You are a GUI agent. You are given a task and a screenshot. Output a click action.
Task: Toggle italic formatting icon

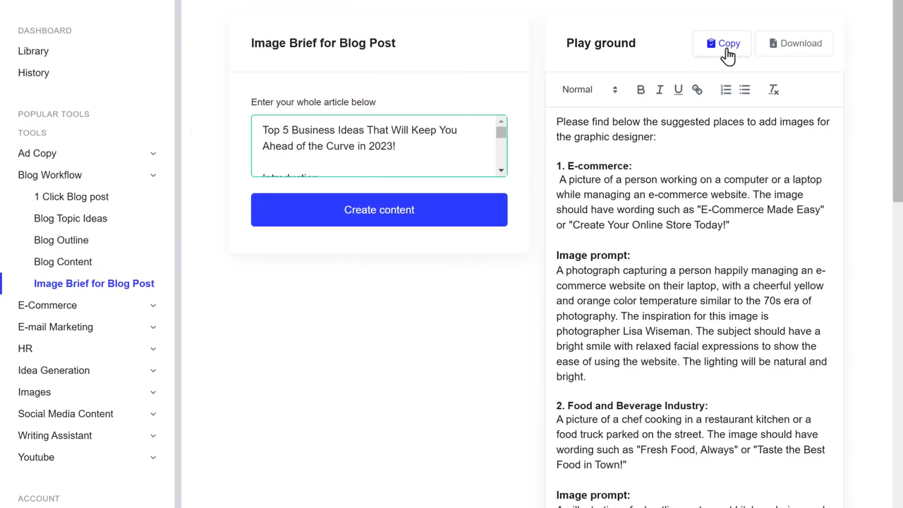[x=660, y=90]
